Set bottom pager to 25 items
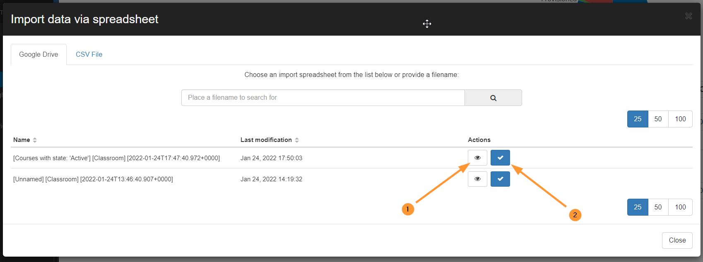The image size is (703, 262). pos(638,207)
